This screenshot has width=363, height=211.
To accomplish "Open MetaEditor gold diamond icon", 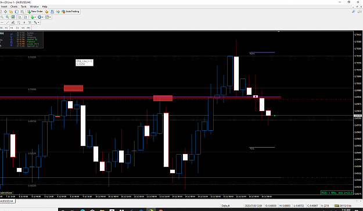I will point(47,12).
